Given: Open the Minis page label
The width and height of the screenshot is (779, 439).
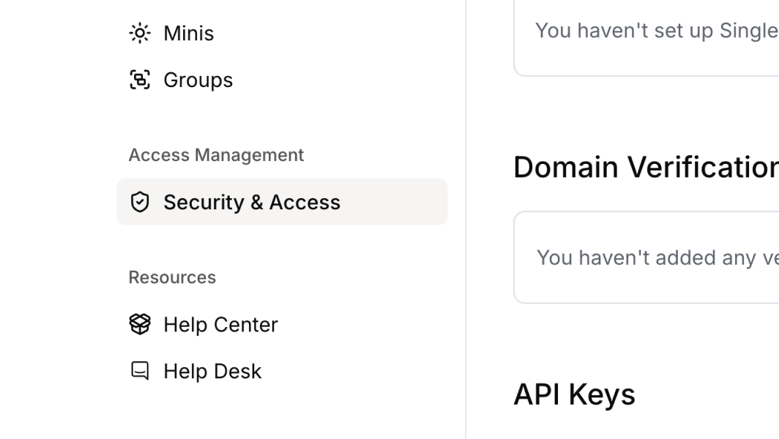Looking at the screenshot, I should (188, 33).
